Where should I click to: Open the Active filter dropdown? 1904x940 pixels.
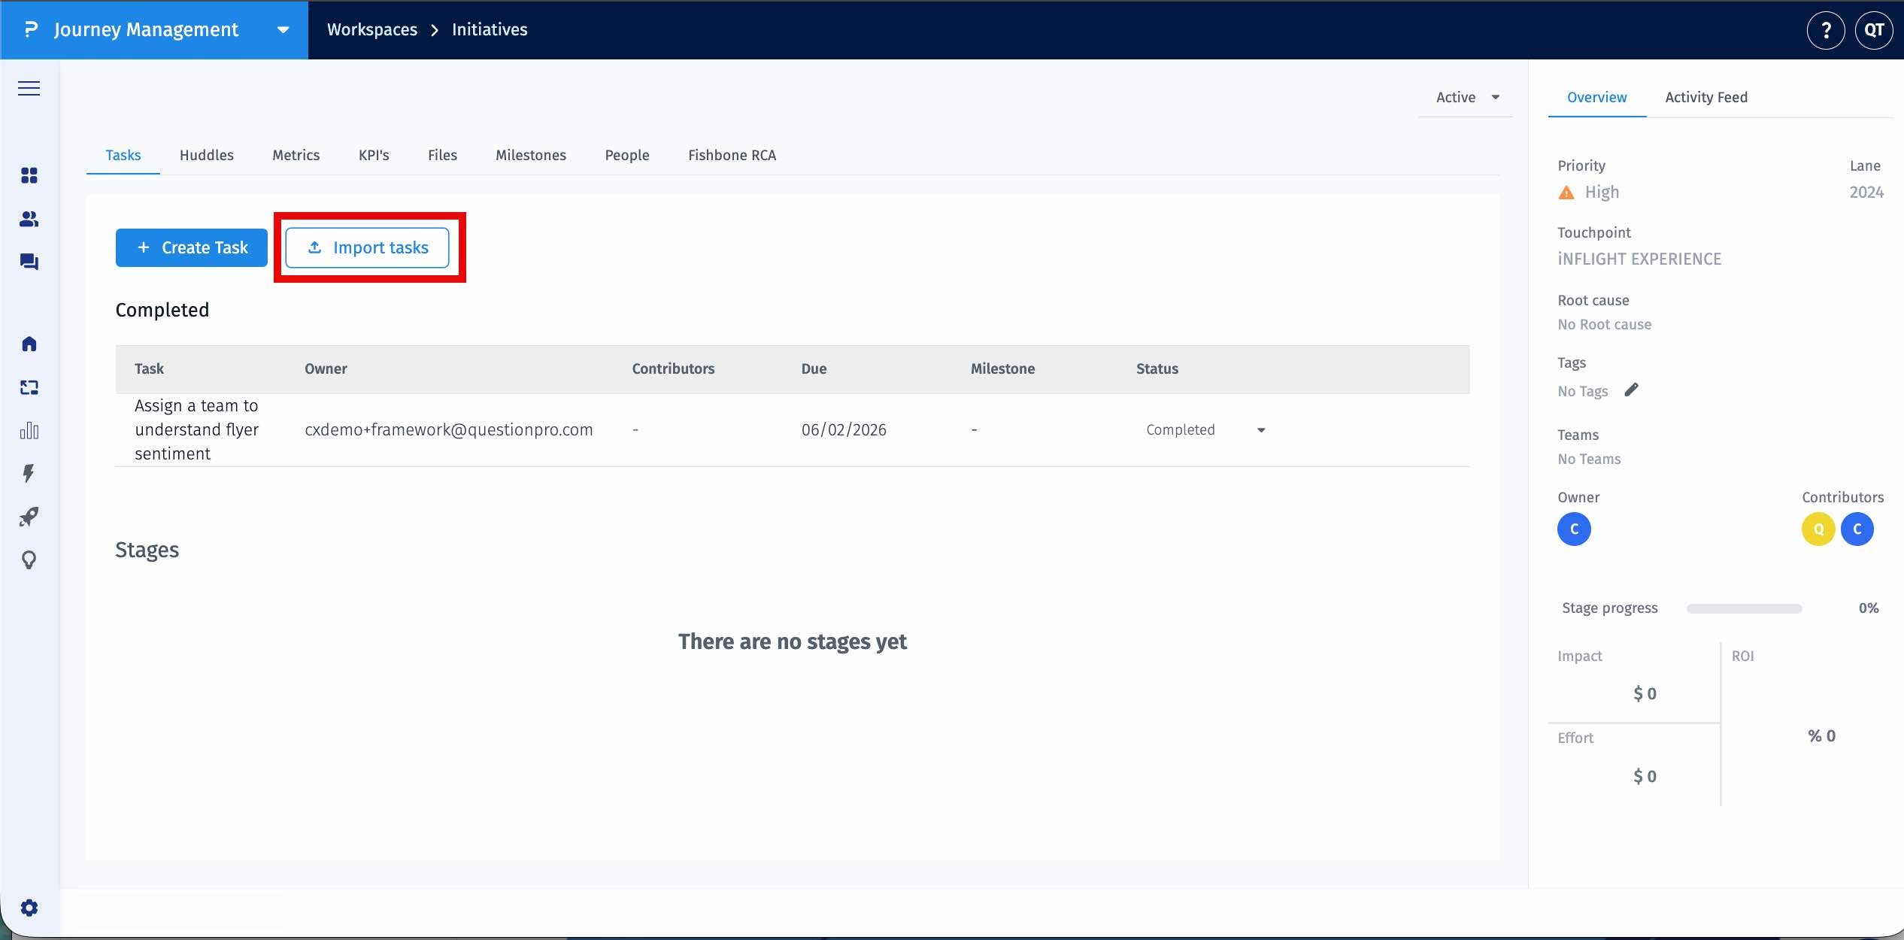[1465, 97]
